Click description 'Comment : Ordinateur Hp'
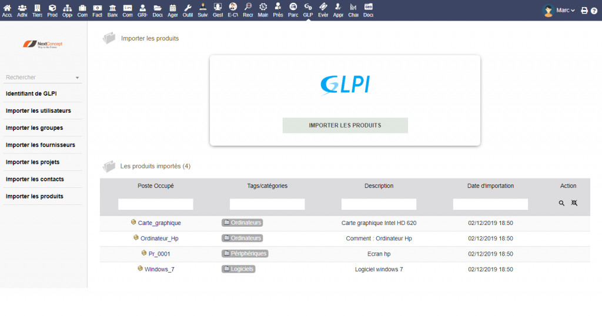Image resolution: width=602 pixels, height=316 pixels. coord(379,238)
